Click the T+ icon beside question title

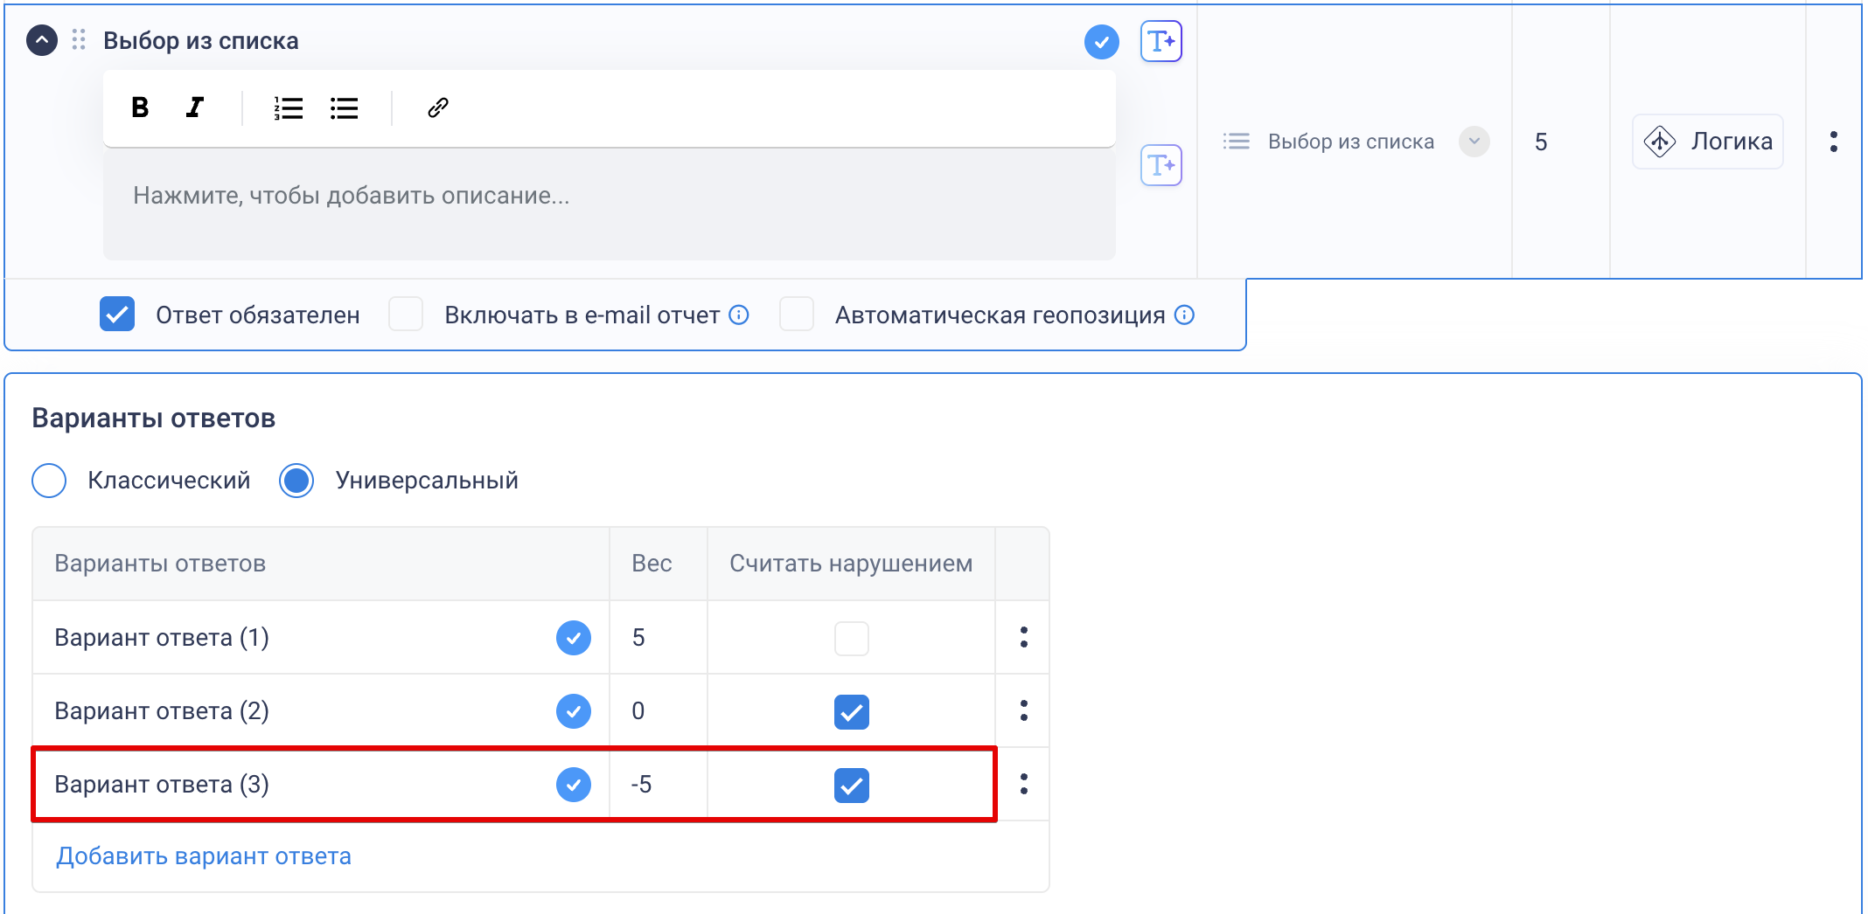coord(1161,41)
